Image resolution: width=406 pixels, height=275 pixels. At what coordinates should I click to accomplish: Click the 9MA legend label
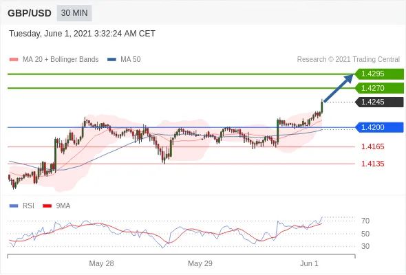[63, 206]
